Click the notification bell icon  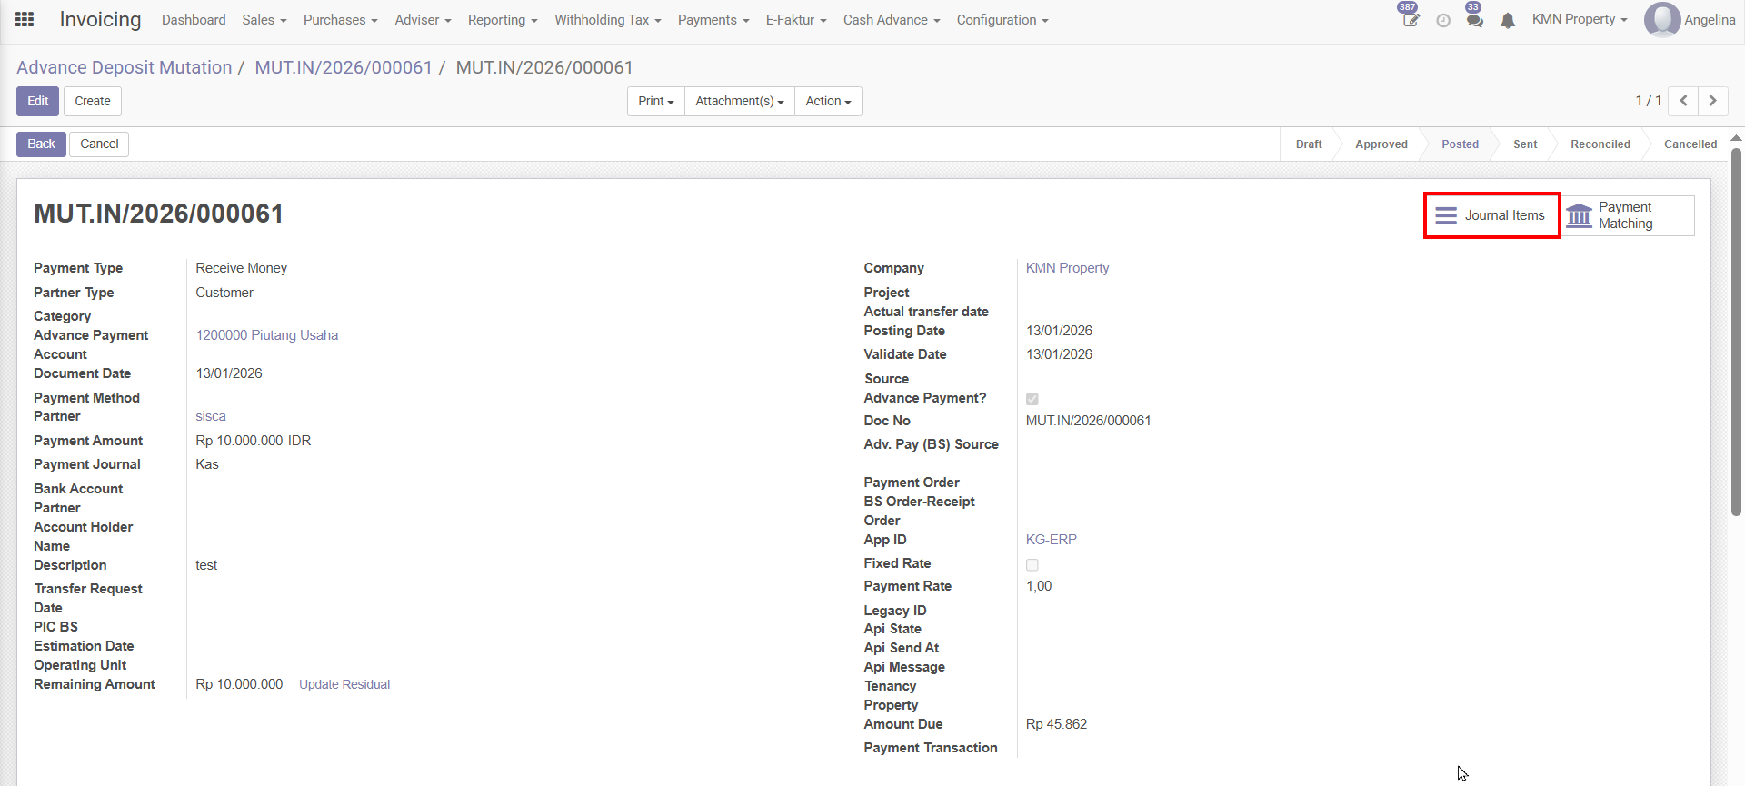tap(1508, 20)
